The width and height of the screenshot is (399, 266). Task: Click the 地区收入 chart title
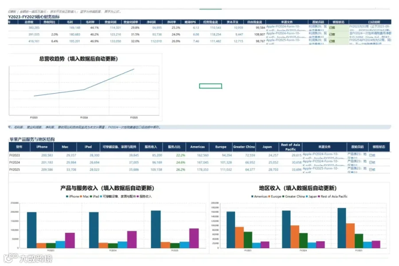298,188
